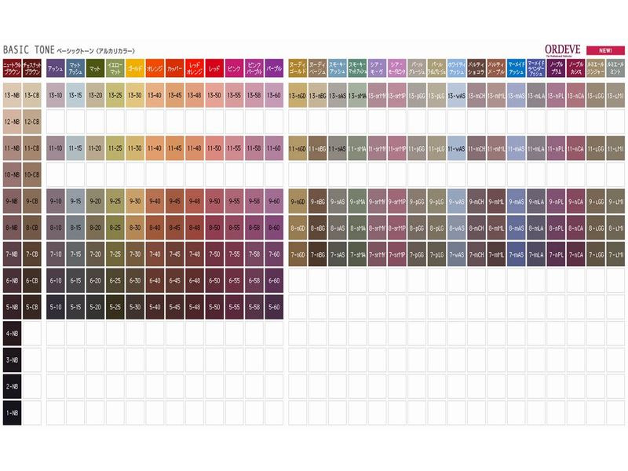This screenshot has width=628, height=471.
Task: Select the 7-wAS swatch
Action: tap(457, 254)
